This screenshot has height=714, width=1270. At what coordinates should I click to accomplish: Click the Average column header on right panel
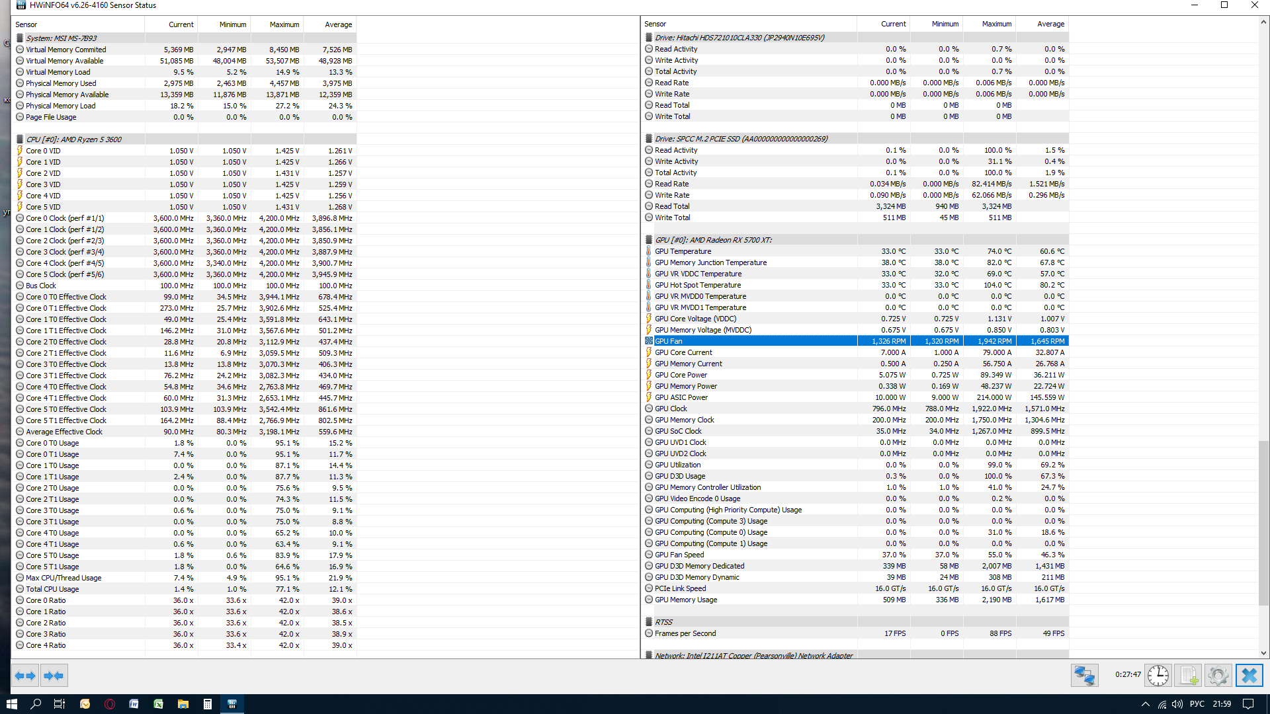point(1050,24)
